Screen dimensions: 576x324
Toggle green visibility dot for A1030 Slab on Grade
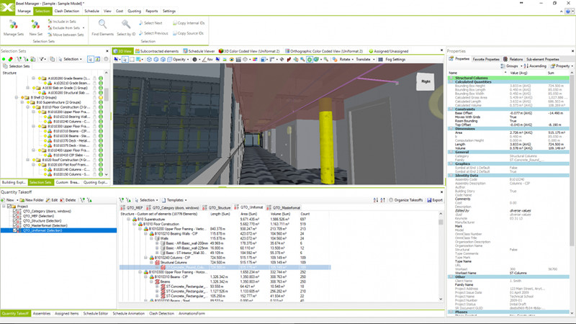point(102,87)
